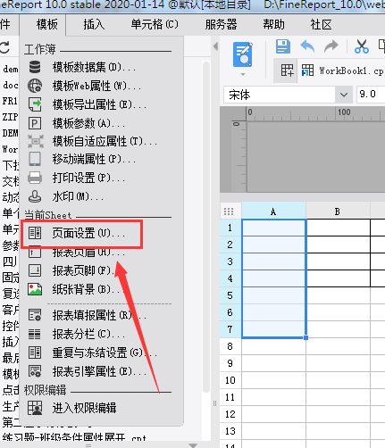Click the tablet icon beside 移动端属性
The image size is (385, 448).
[35, 160]
